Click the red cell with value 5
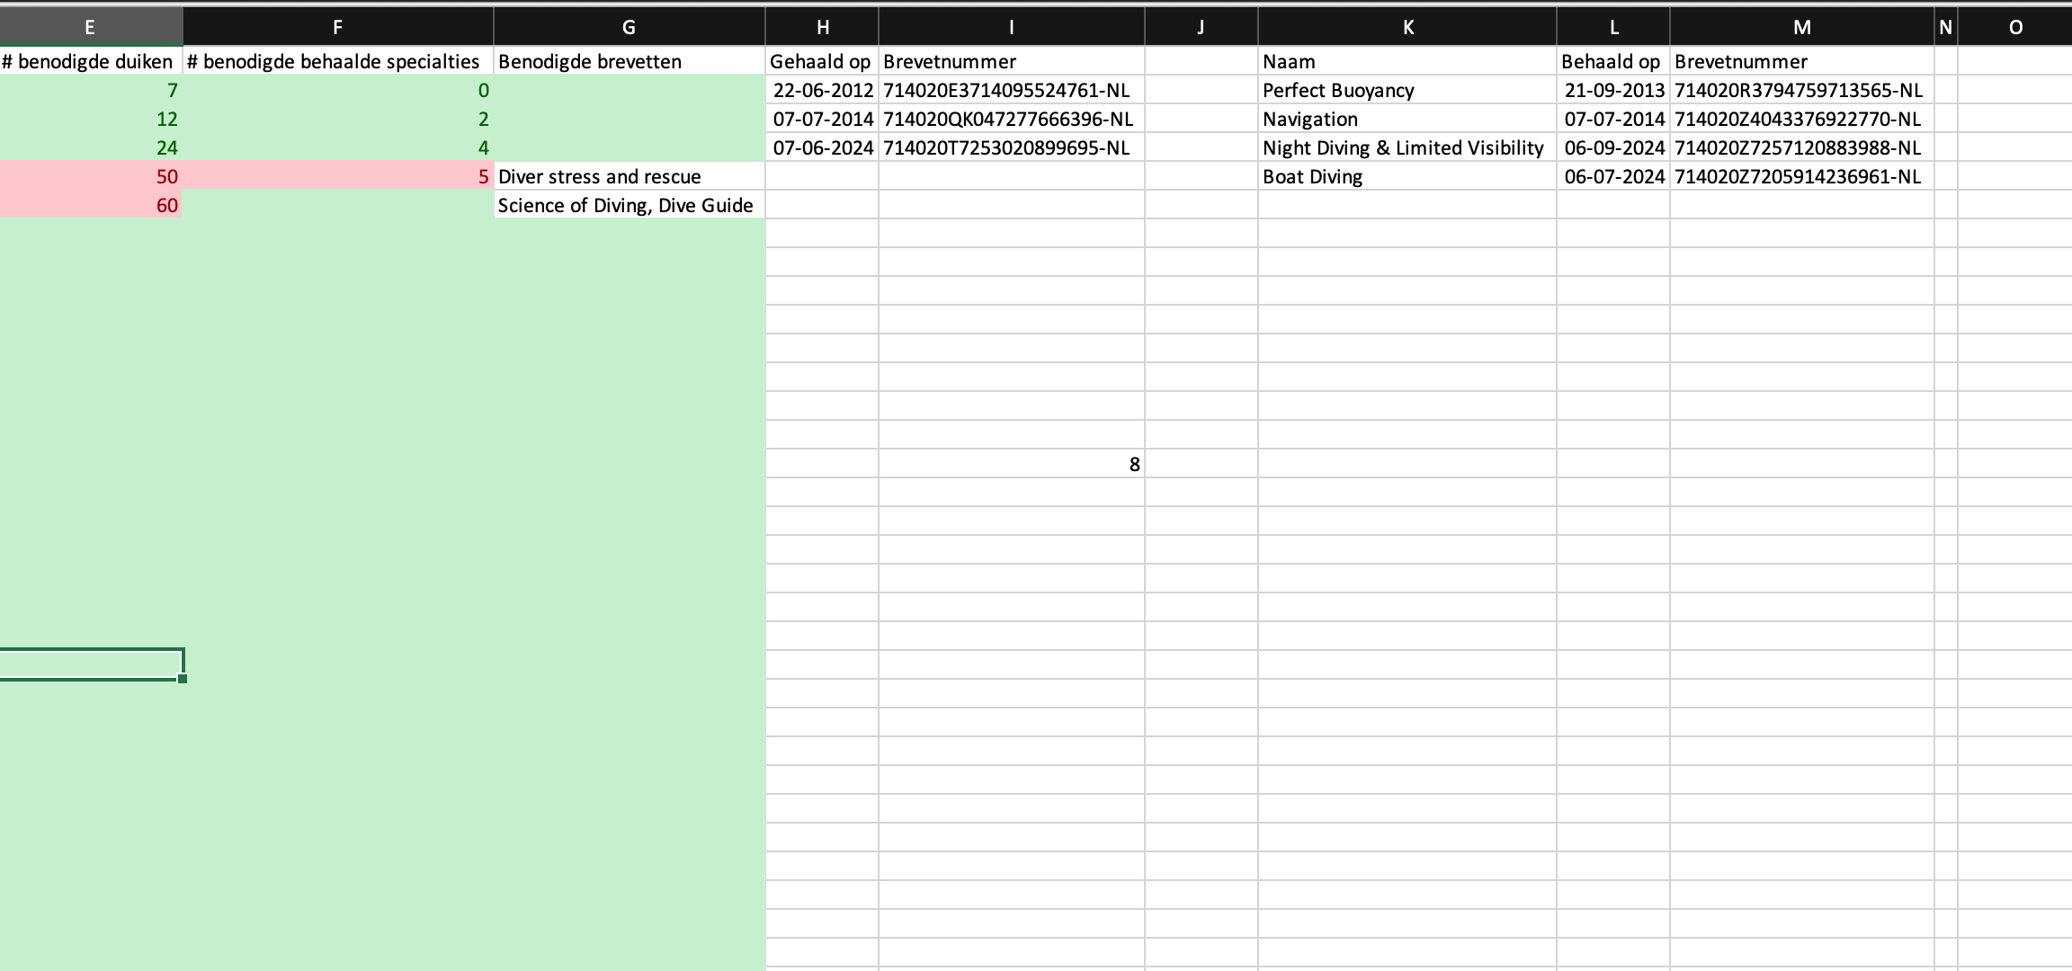2072x971 pixels. tap(338, 176)
